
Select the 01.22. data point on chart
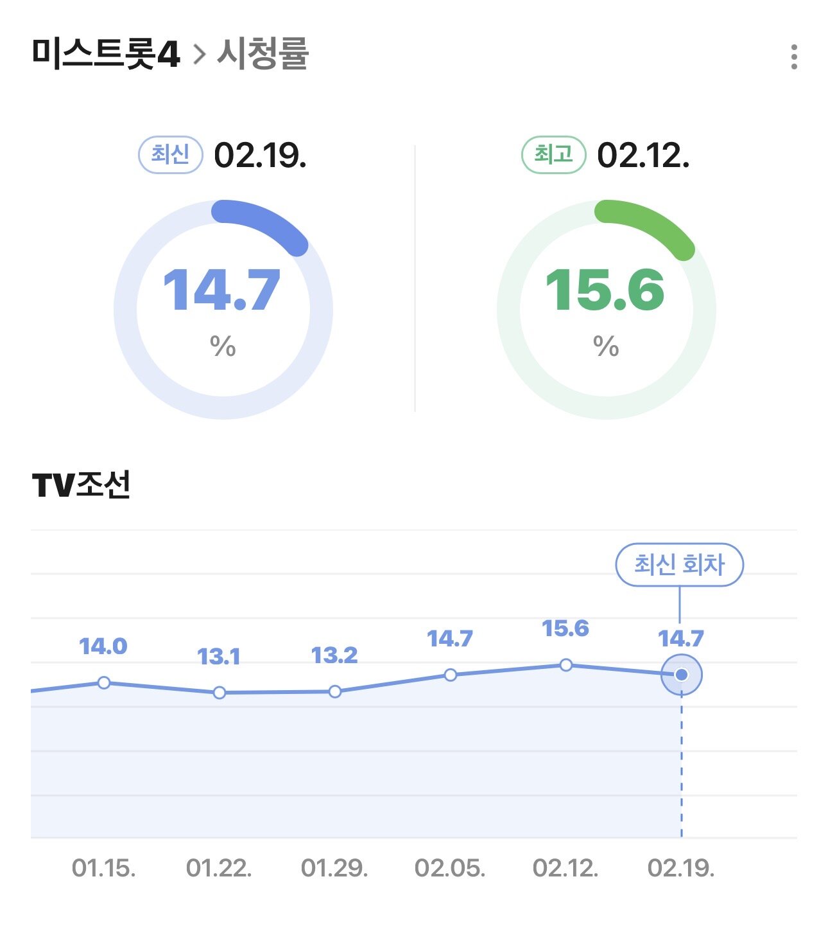pos(220,693)
